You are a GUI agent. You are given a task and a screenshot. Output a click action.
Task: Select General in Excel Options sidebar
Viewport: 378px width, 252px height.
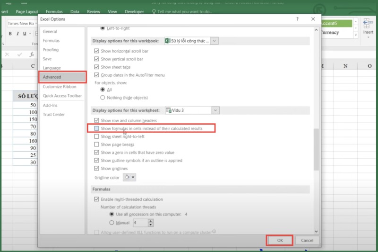click(62, 31)
